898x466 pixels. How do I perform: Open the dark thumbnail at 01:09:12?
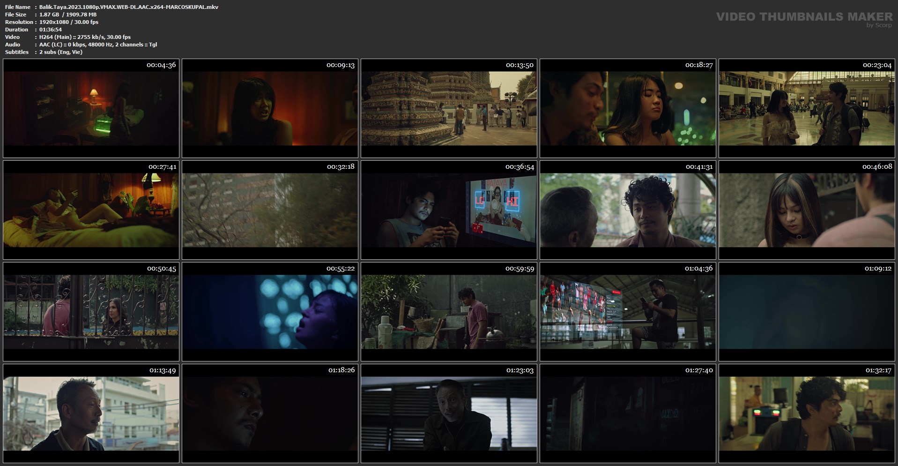tap(807, 312)
